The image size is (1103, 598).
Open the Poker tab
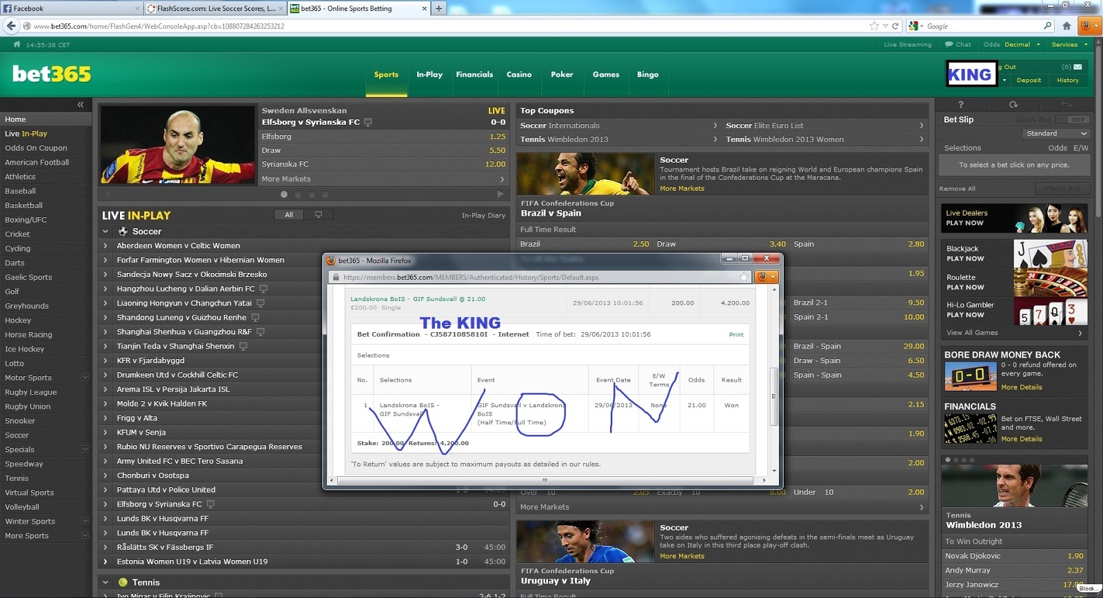[562, 74]
